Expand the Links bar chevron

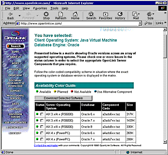[165, 23]
